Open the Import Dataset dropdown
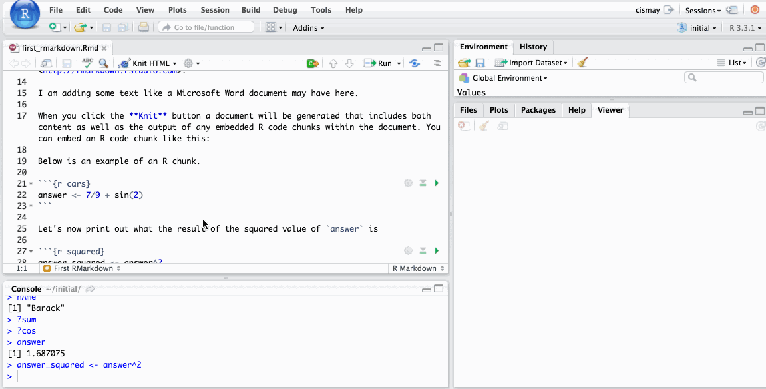The height and width of the screenshot is (389, 766). click(531, 63)
